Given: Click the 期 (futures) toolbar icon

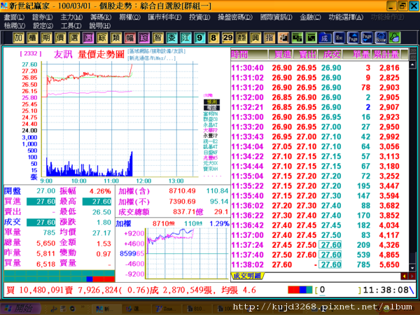Looking at the screenshot, I should [46, 38].
